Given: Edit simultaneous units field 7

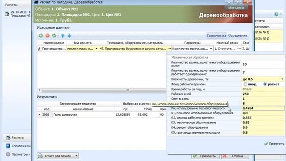Looking at the screenshot, I should (263, 72).
